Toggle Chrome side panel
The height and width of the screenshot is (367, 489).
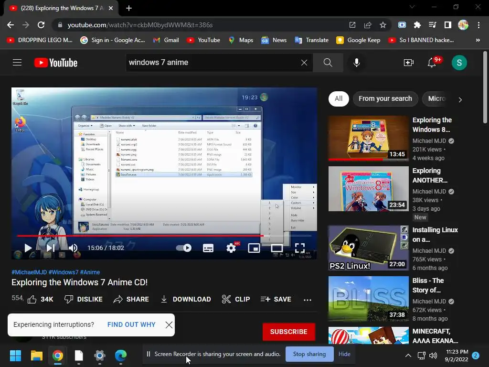tap(448, 25)
